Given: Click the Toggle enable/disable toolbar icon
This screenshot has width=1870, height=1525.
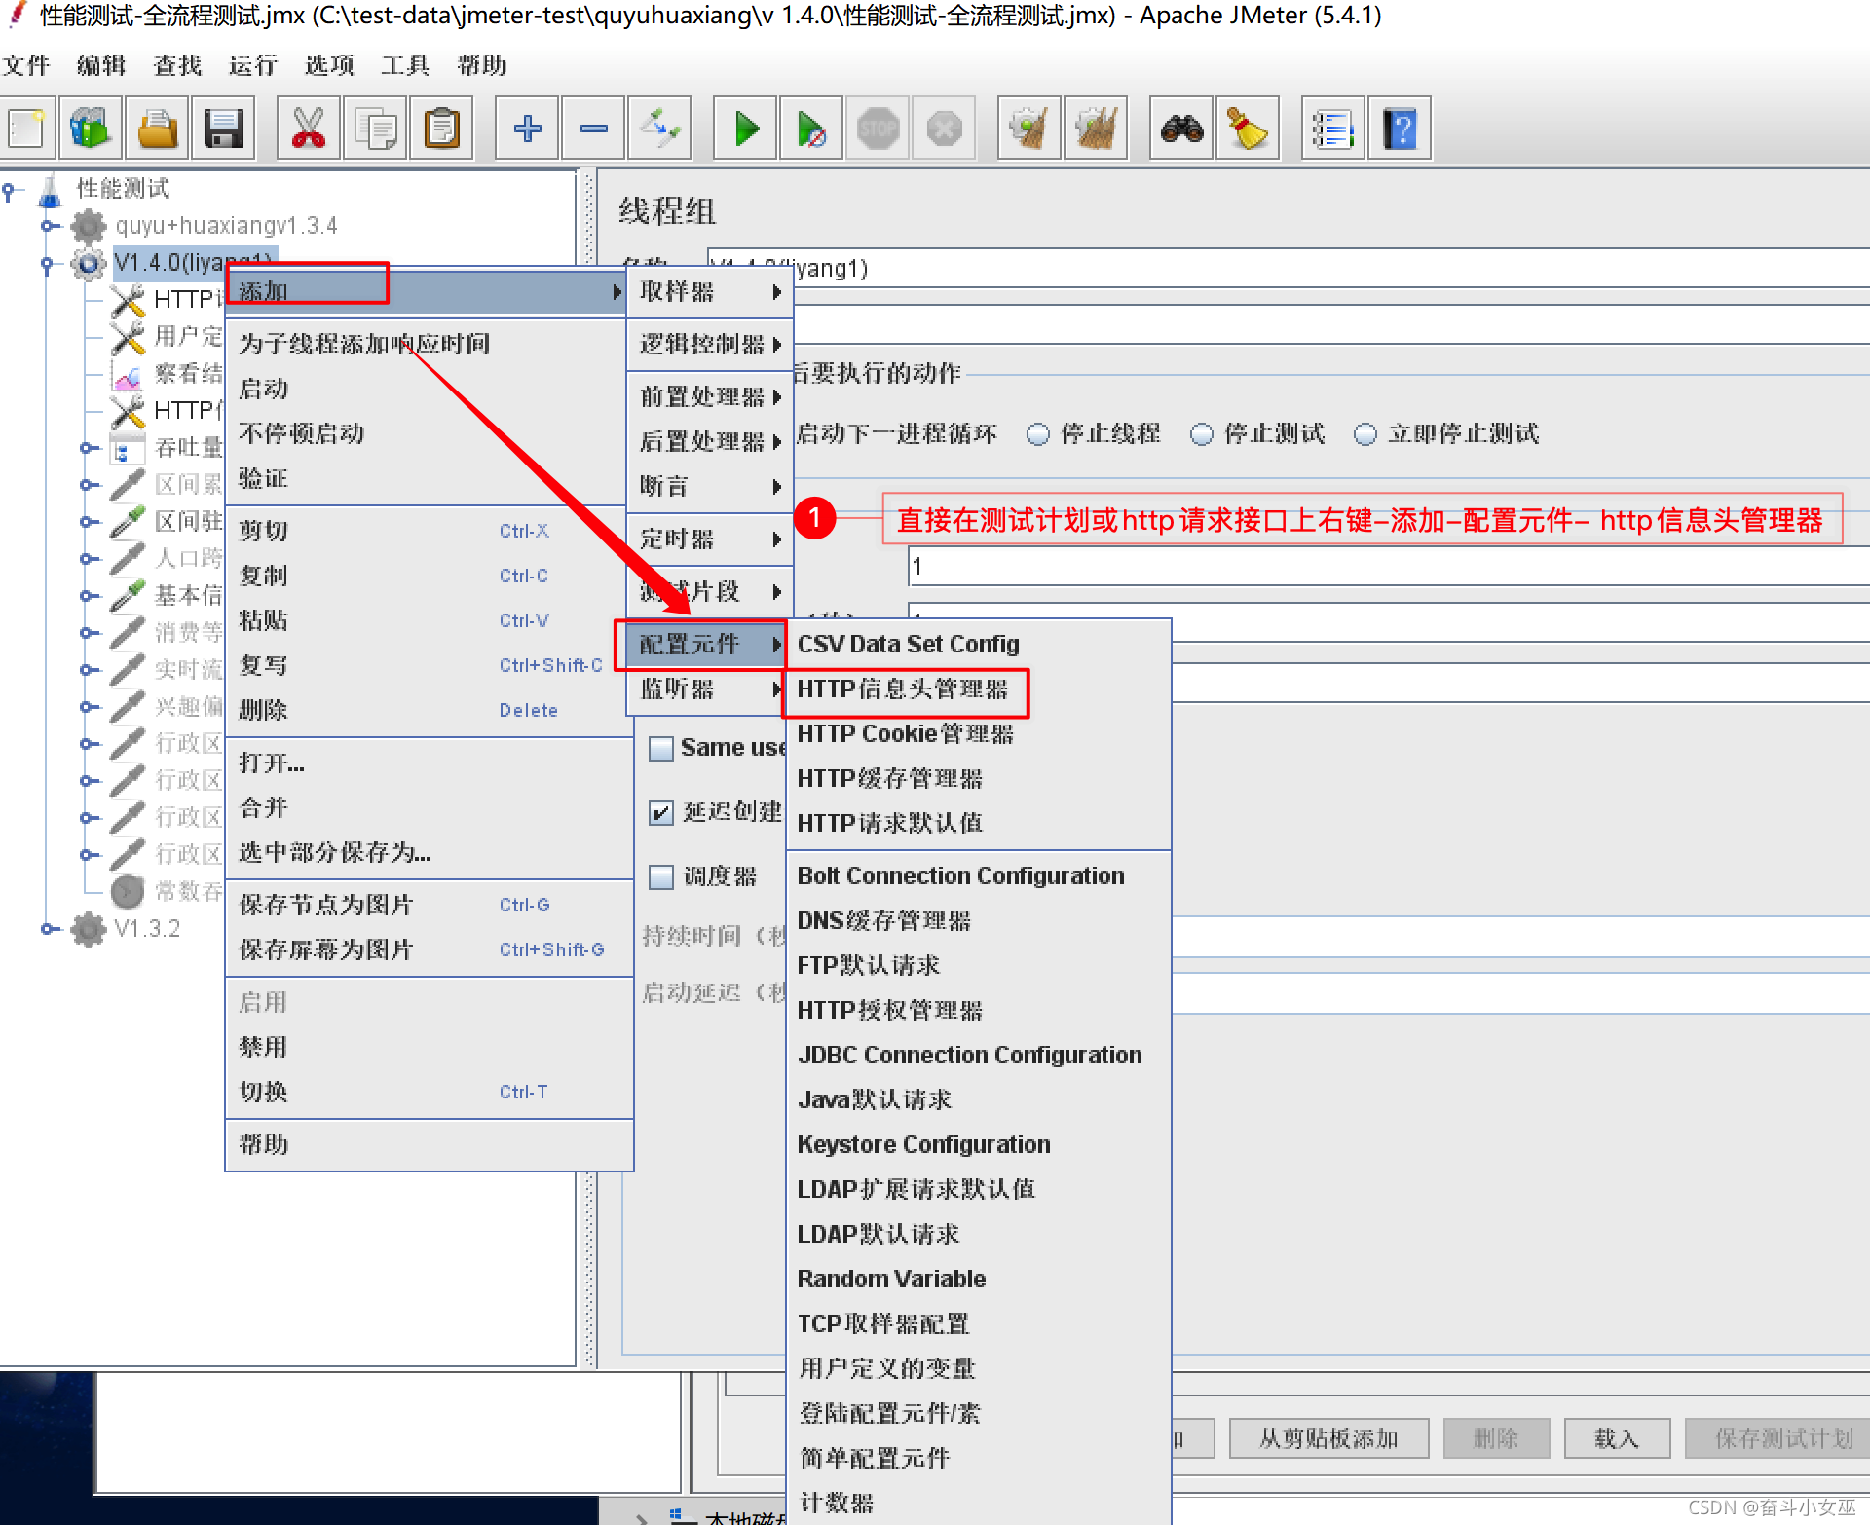Looking at the screenshot, I should tap(659, 128).
